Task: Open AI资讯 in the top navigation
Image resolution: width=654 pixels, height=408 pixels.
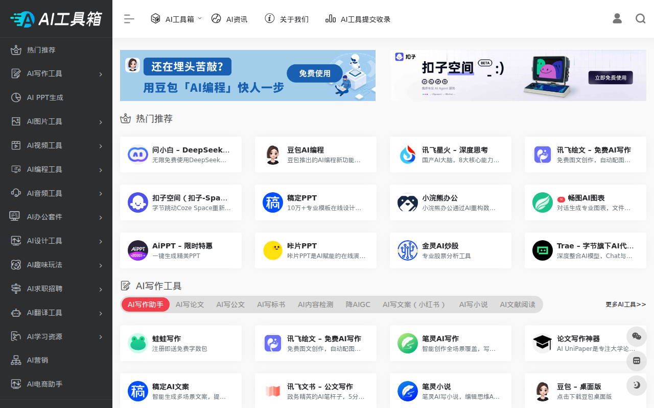Action: click(229, 19)
